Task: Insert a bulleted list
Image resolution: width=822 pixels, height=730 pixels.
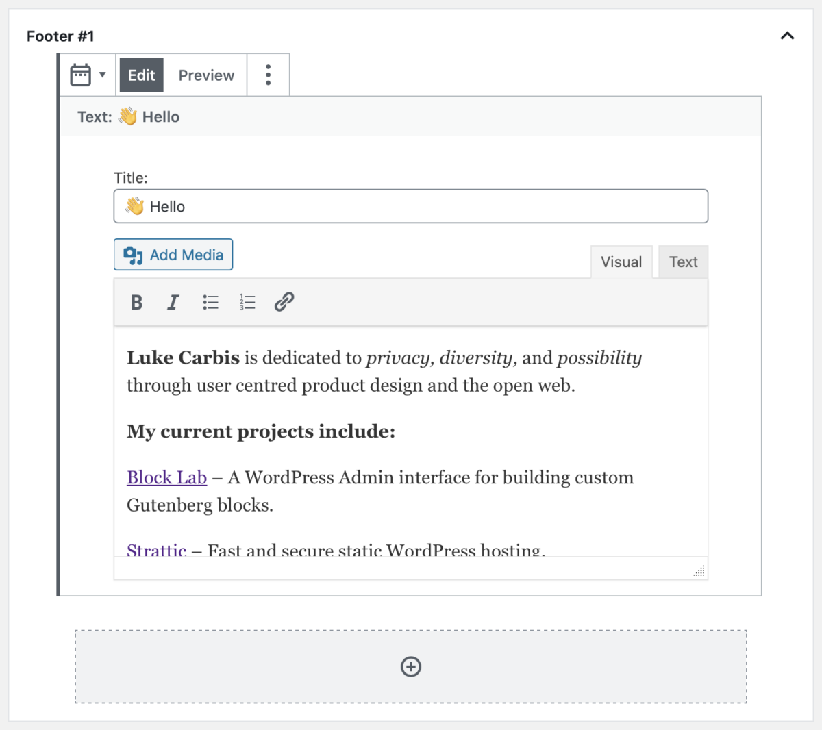Action: click(x=210, y=302)
